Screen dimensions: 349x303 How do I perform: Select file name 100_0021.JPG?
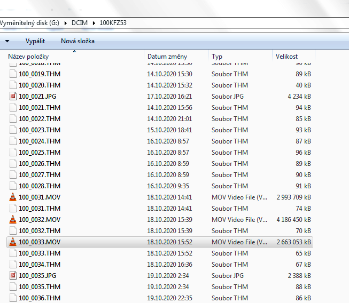tap(37, 97)
